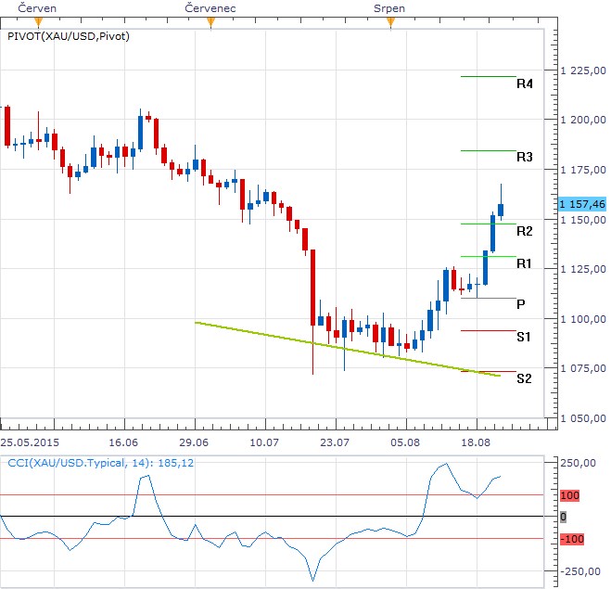Click the current price tag 1 157,46

tap(582, 204)
